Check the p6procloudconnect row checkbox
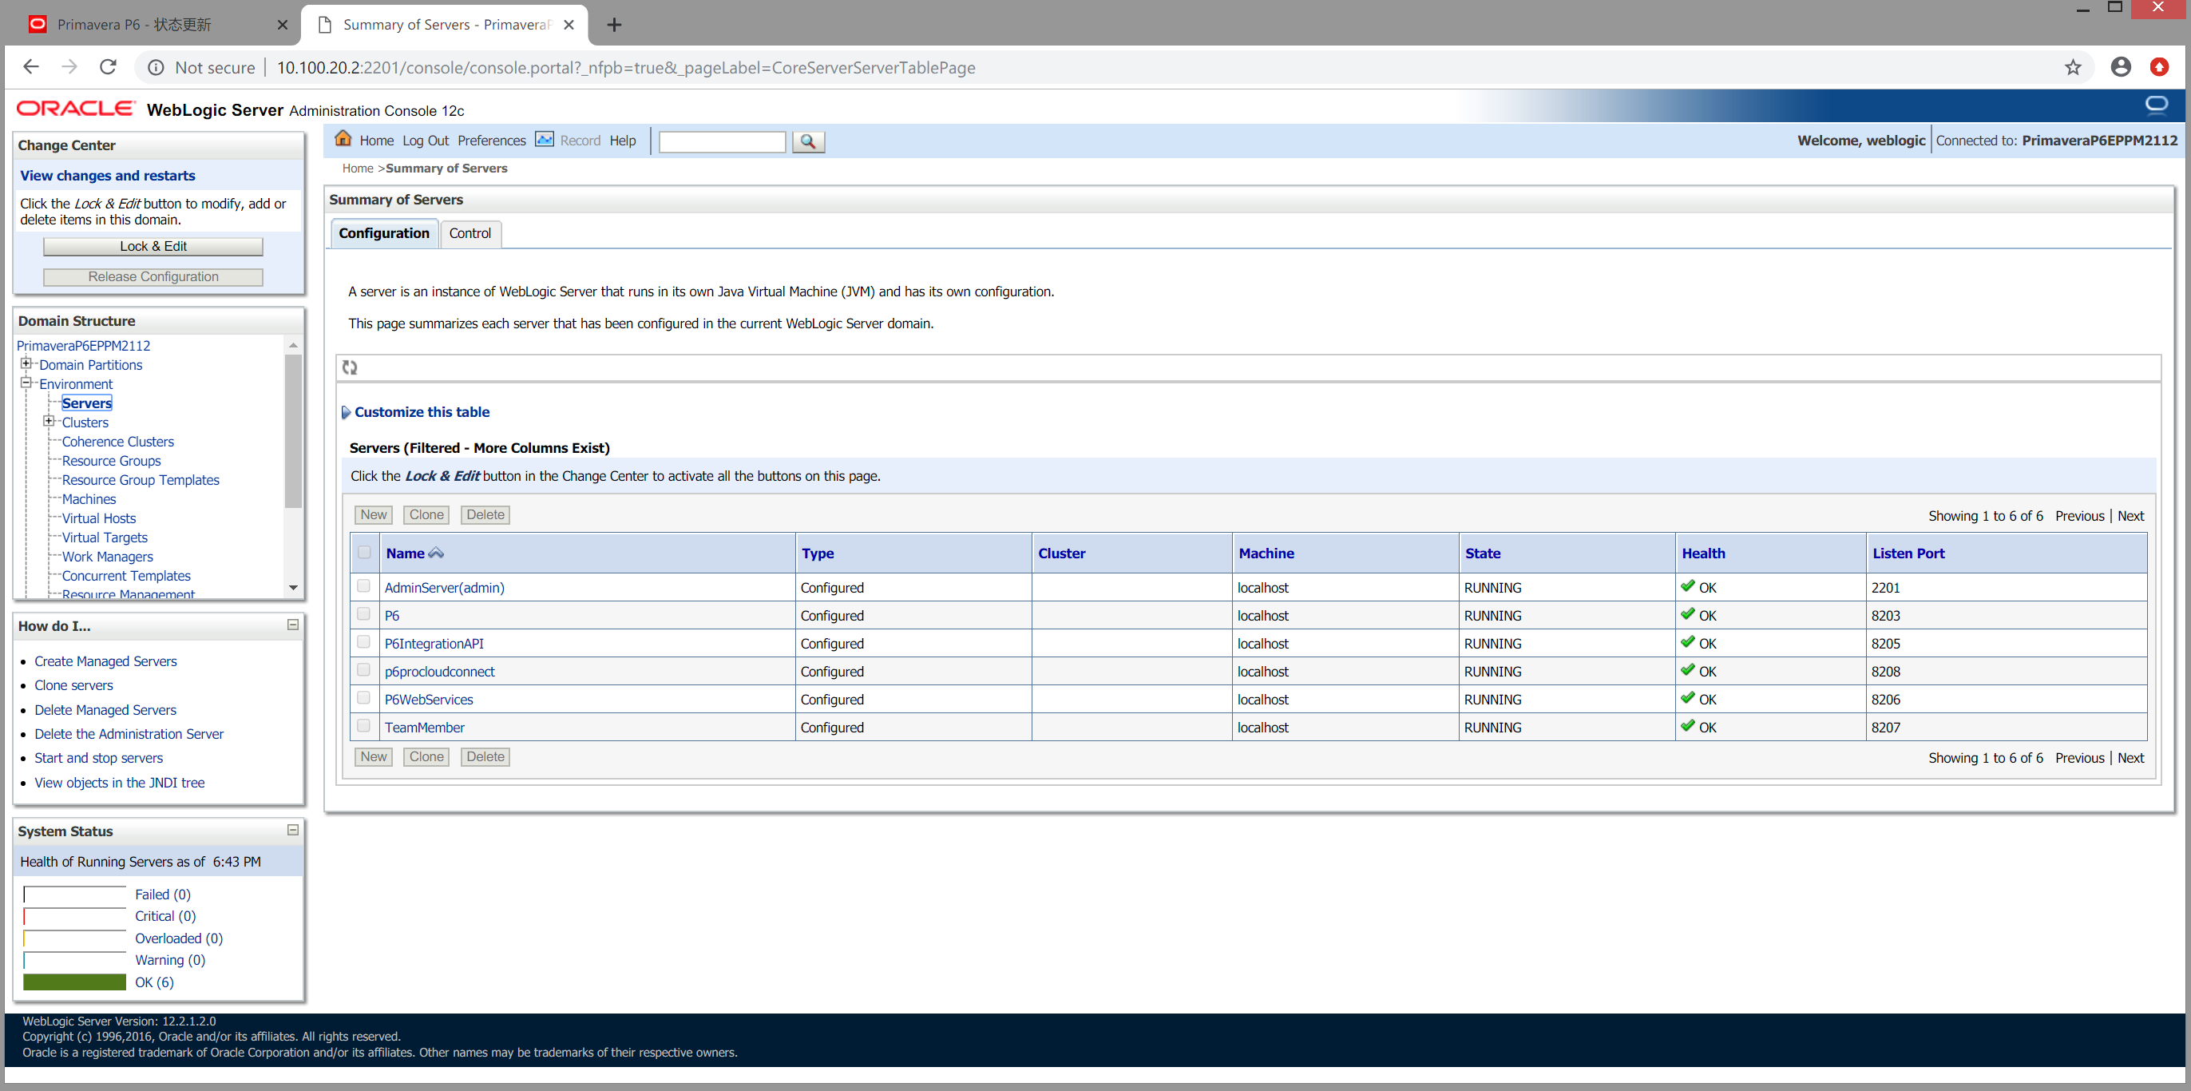 (363, 671)
